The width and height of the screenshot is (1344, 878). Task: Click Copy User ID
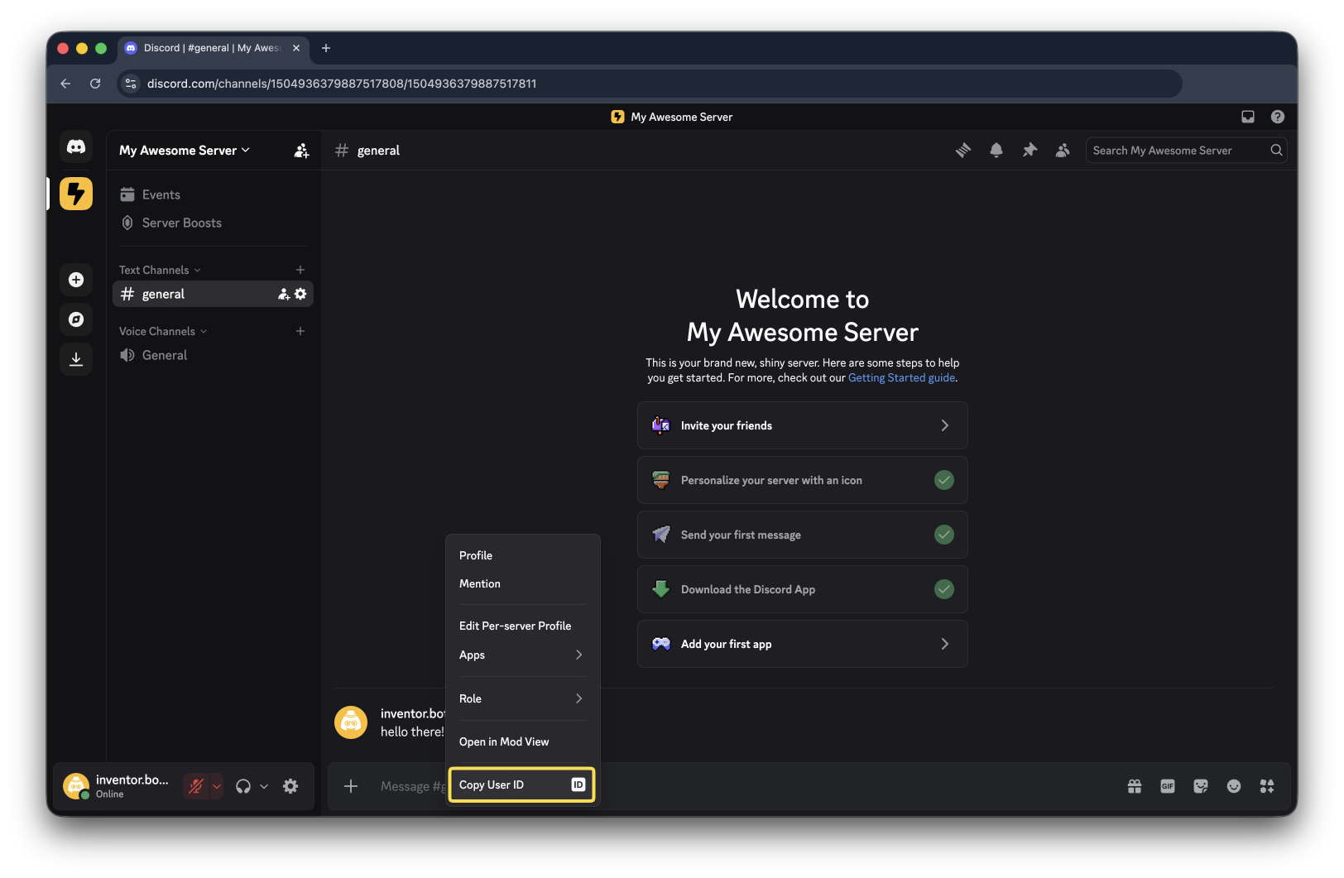click(x=521, y=784)
